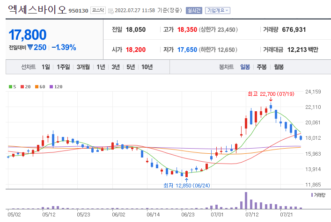Click the blue down-triangle change indicator

(x=30, y=47)
